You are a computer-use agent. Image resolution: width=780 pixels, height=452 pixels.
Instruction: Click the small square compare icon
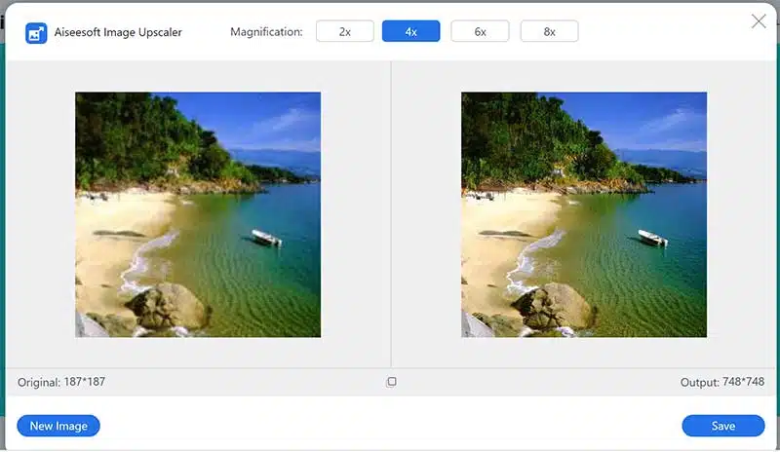391,382
